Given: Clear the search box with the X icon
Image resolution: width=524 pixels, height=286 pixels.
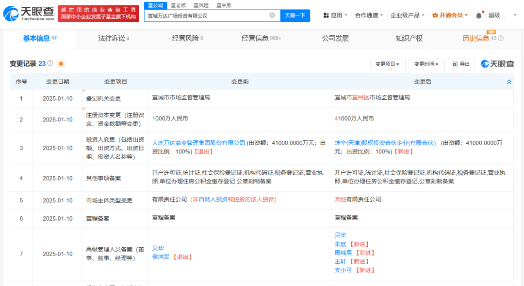Looking at the screenshot, I should coord(272,15).
